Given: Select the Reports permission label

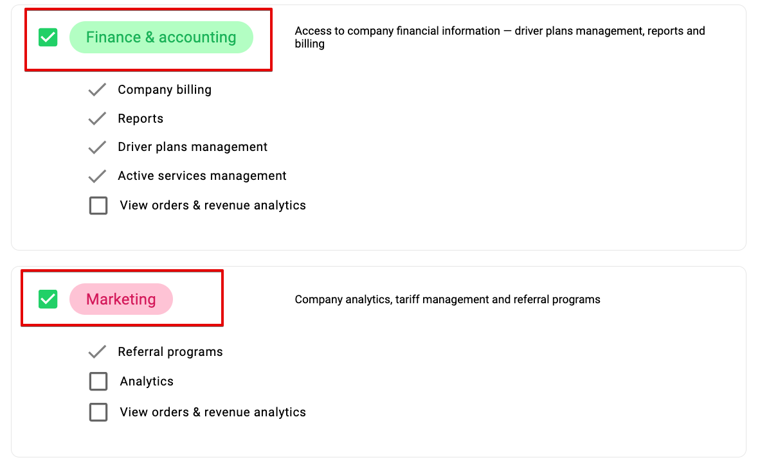Looking at the screenshot, I should (x=141, y=119).
